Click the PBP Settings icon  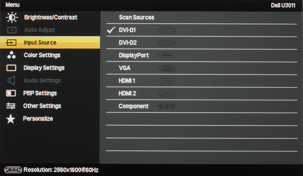[11, 93]
